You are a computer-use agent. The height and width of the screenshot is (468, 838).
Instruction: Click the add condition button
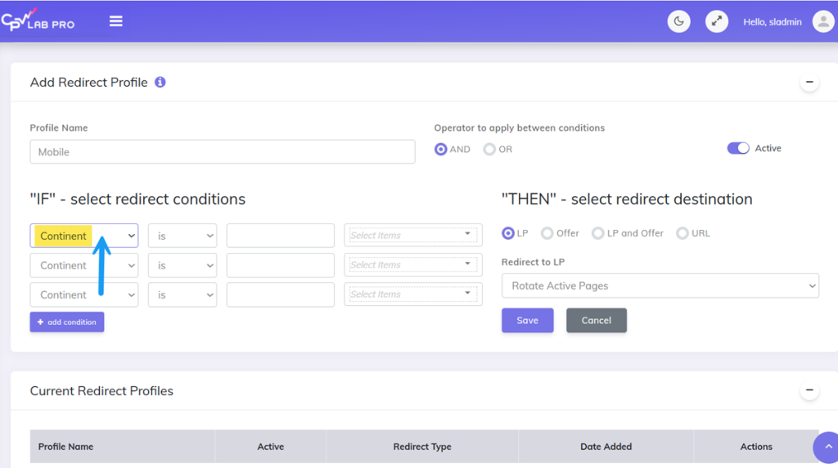67,322
